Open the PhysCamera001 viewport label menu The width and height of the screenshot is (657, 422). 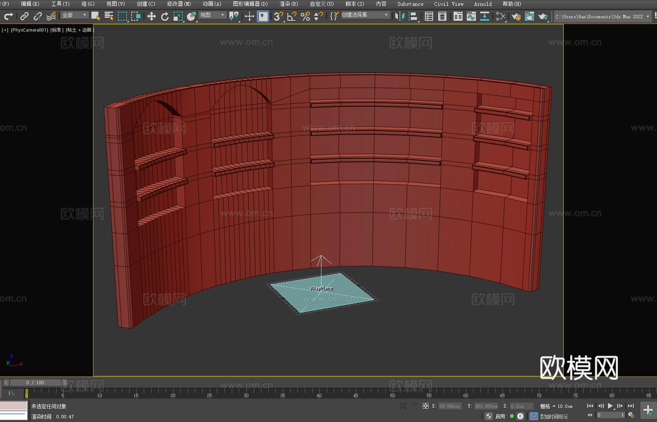coord(29,30)
